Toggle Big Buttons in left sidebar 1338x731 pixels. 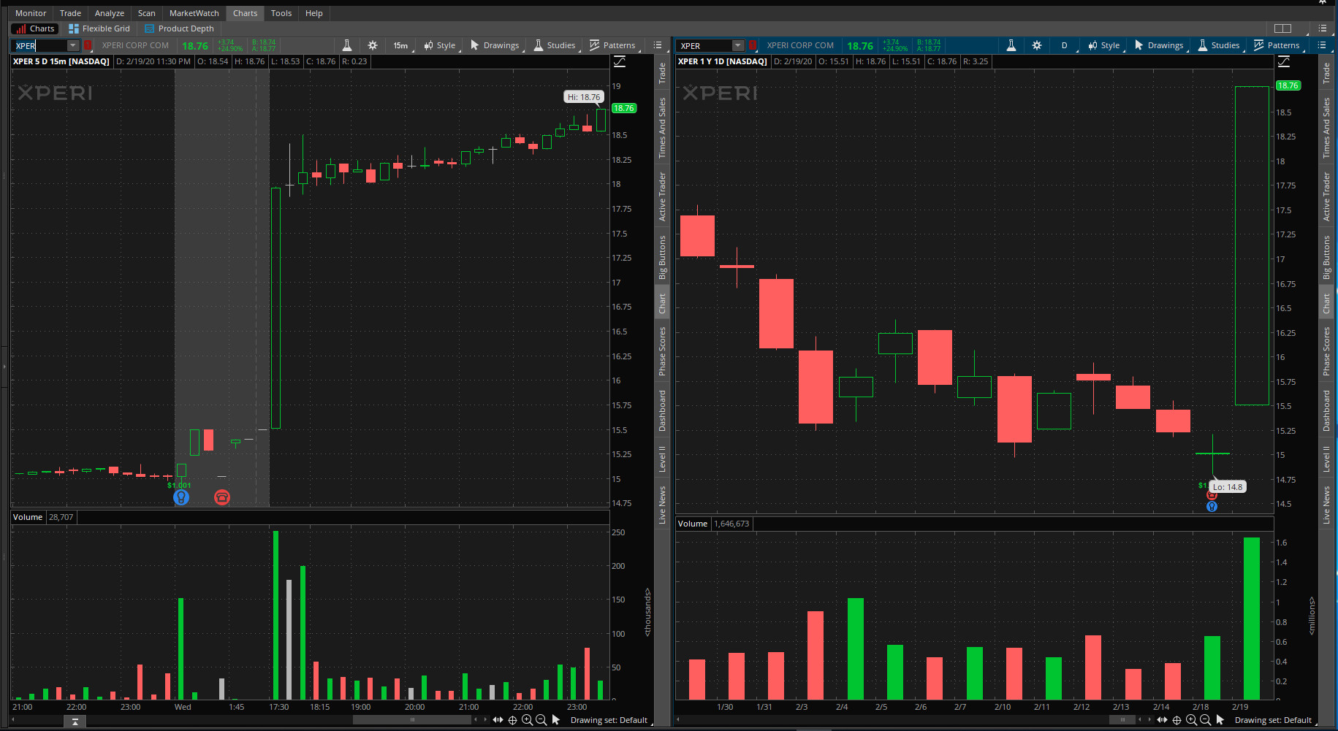point(662,257)
